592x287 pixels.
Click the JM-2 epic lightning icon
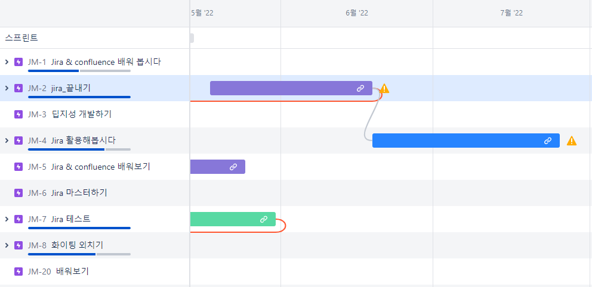(x=18, y=88)
